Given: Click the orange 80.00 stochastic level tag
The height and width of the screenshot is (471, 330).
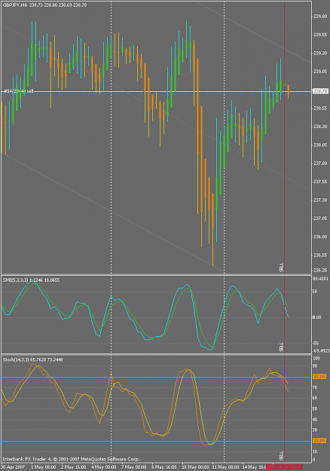Looking at the screenshot, I should [319, 376].
